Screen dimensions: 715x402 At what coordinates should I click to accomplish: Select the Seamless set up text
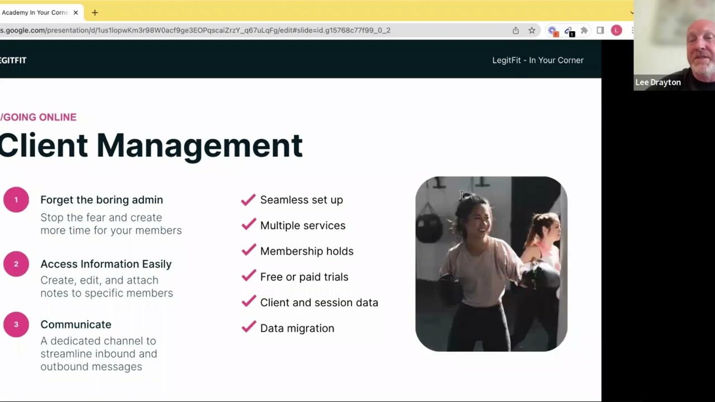click(302, 200)
